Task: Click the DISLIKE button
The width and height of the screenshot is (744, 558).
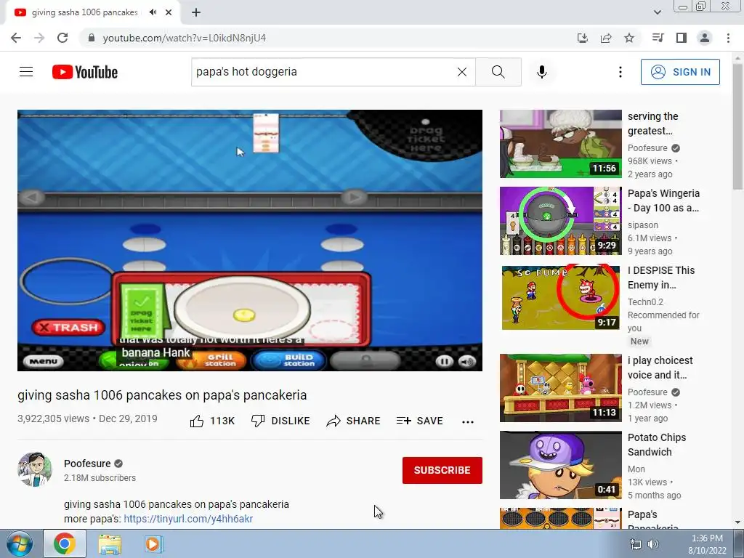Action: click(280, 421)
